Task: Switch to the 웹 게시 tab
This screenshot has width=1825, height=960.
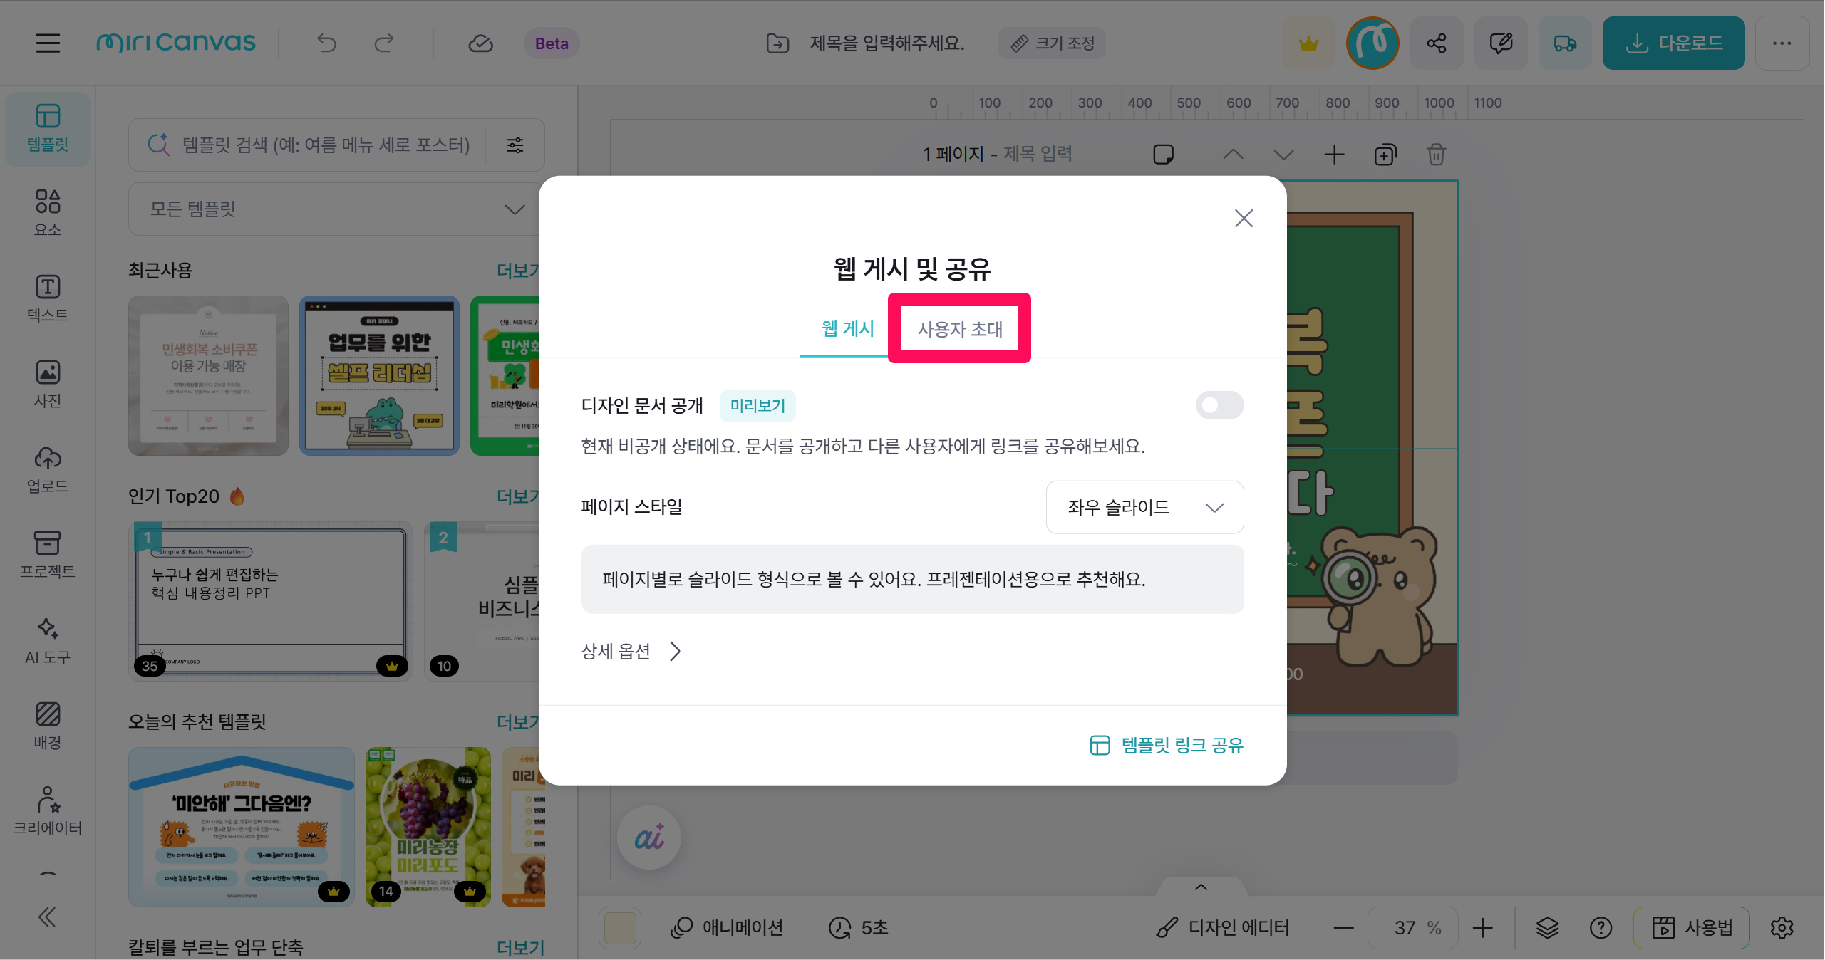Action: click(847, 328)
